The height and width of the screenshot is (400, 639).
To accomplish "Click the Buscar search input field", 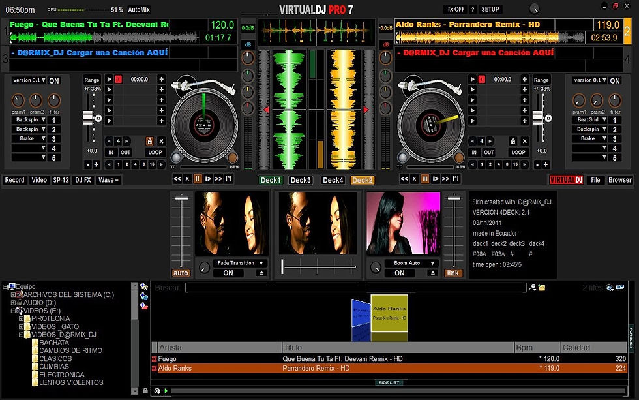I will 355,288.
